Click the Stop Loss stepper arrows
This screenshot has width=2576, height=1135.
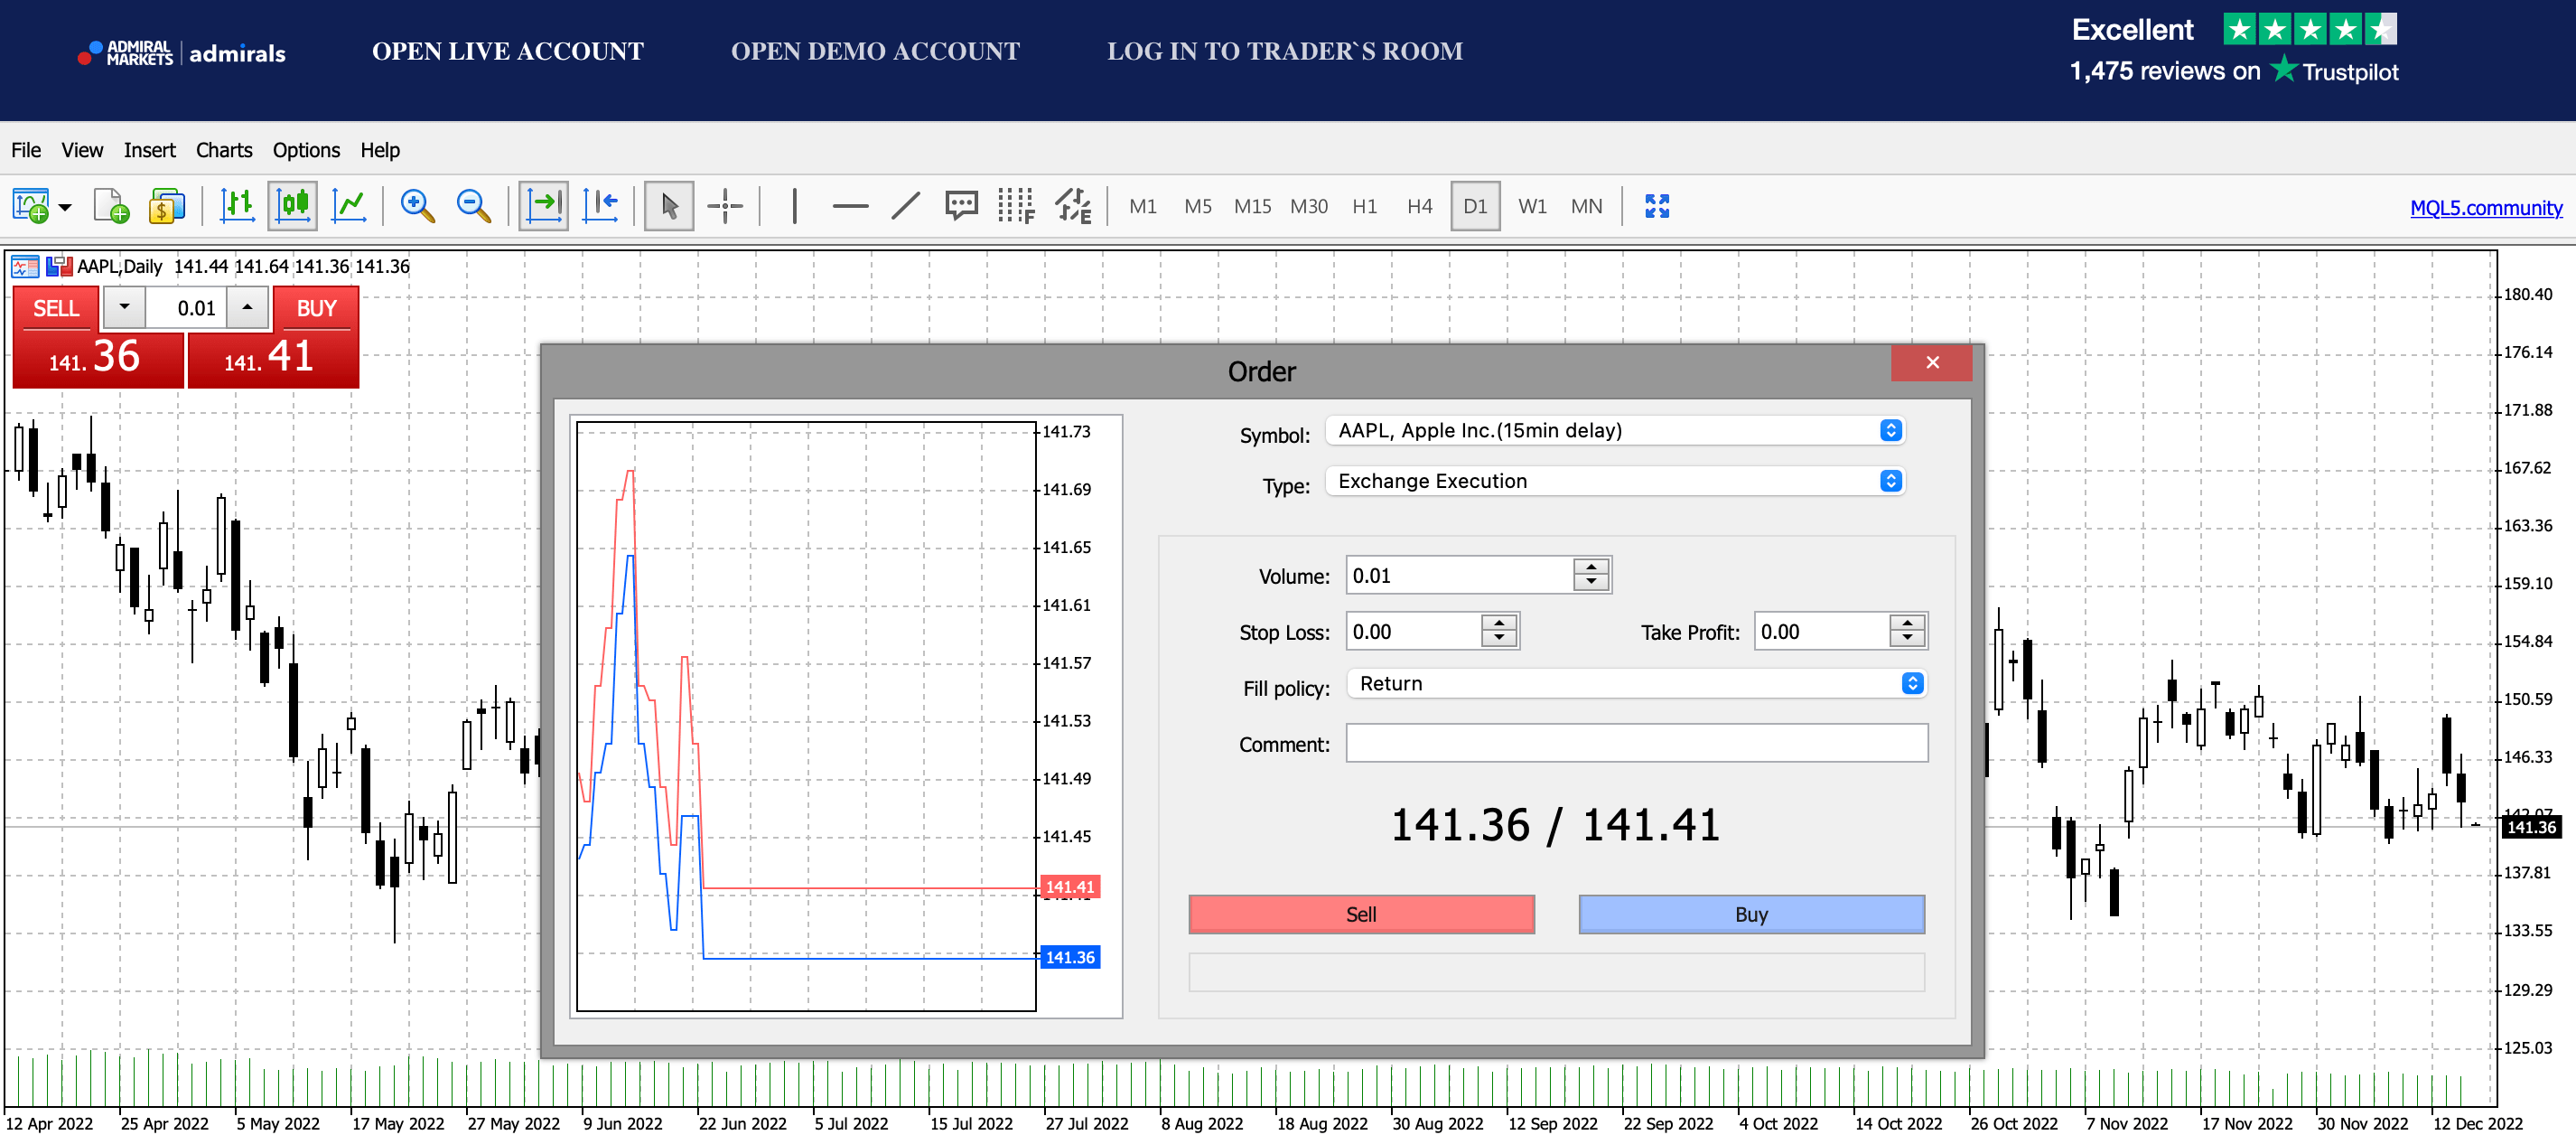point(1498,632)
